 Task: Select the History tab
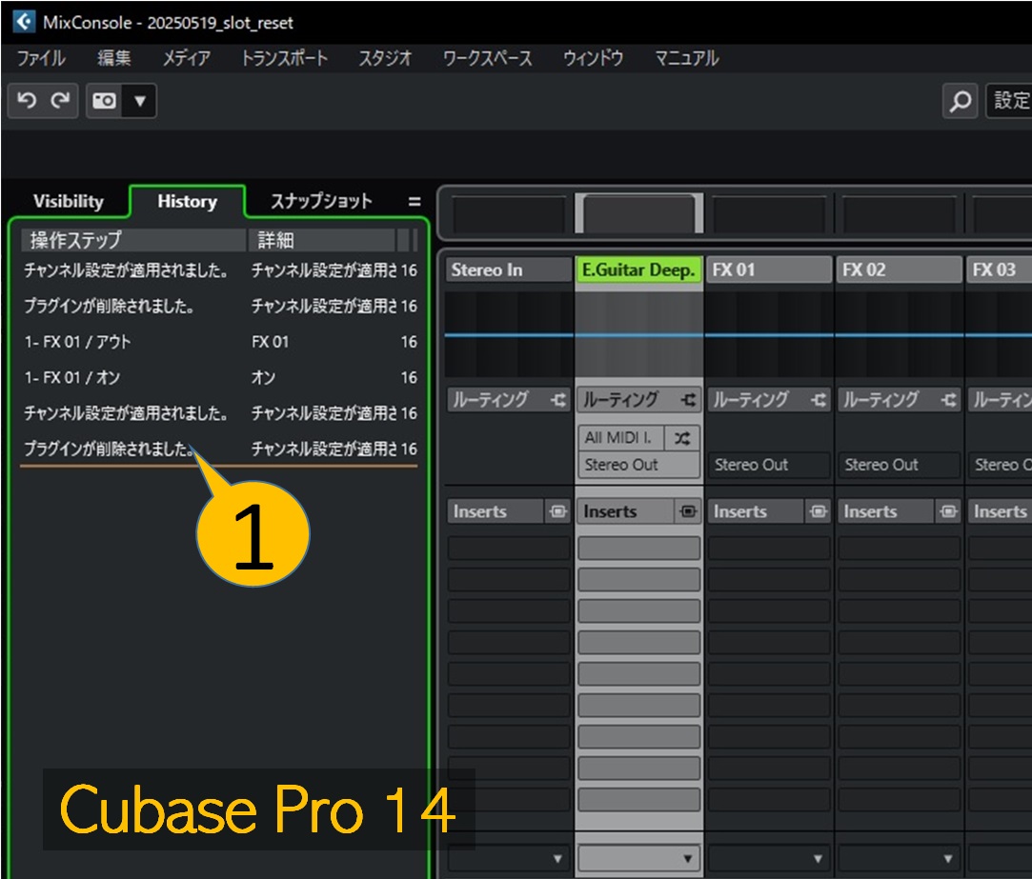tap(187, 201)
